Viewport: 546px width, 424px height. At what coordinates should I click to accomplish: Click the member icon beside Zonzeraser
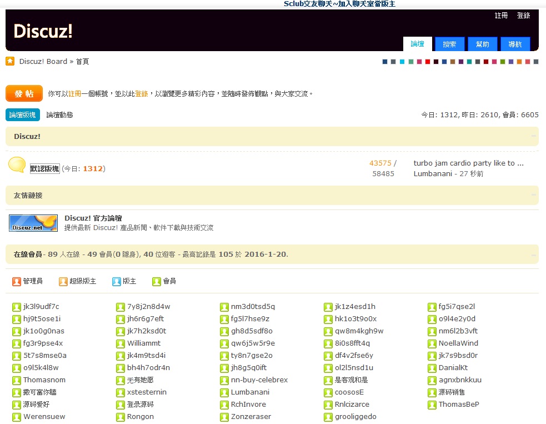224,417
